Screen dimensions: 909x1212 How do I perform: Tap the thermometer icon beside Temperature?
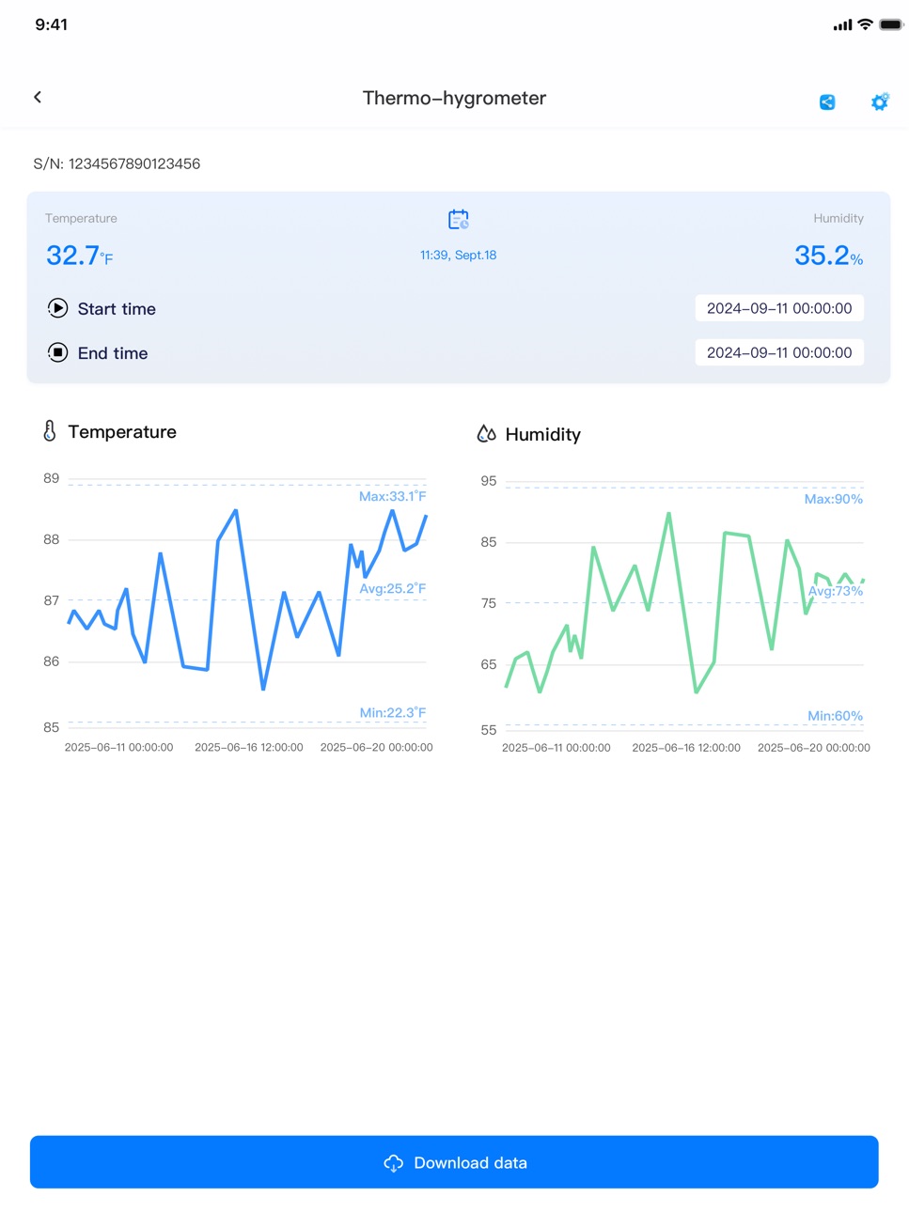50,431
